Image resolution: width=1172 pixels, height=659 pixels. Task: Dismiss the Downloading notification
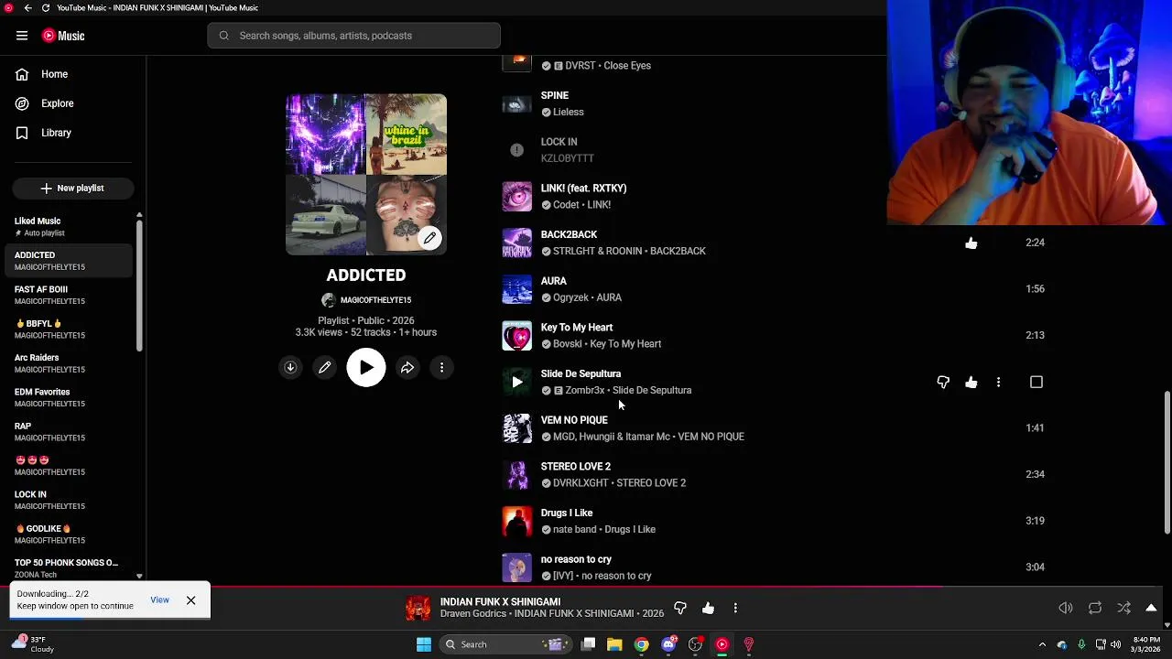[190, 600]
